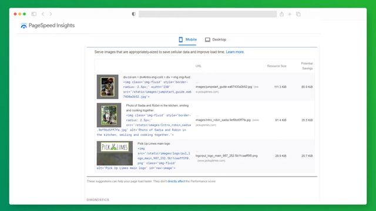The width and height of the screenshot is (376, 211).
Task: Click 'Photo of Sadia and Robin' description text
Action: (157, 108)
